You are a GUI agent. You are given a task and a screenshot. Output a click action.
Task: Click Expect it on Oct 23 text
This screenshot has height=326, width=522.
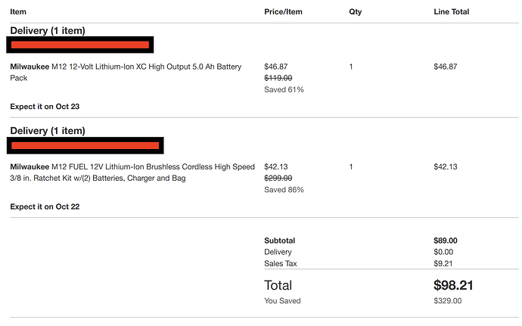click(x=45, y=107)
